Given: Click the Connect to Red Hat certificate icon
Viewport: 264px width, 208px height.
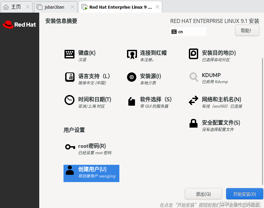Looking at the screenshot, I should (x=132, y=54).
